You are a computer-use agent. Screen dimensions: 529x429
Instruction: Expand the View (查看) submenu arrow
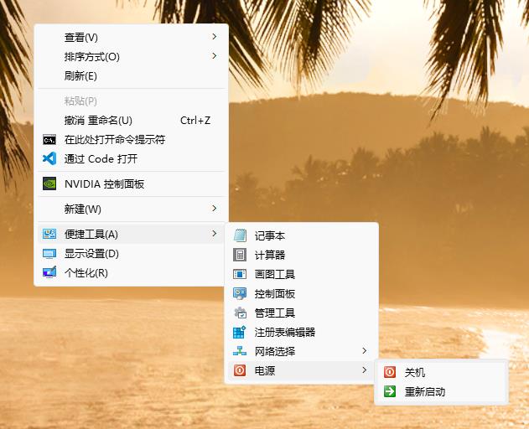point(215,37)
